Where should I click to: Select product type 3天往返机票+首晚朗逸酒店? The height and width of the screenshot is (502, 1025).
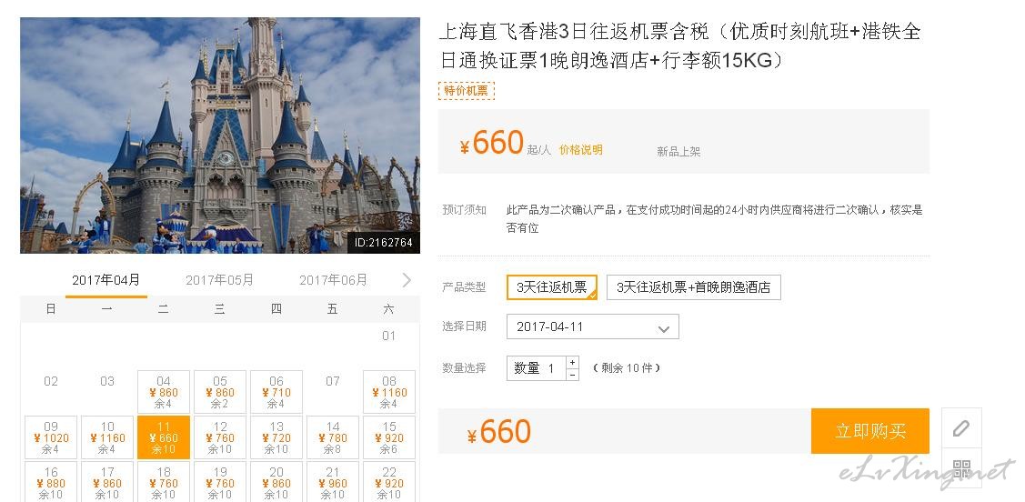click(x=694, y=287)
